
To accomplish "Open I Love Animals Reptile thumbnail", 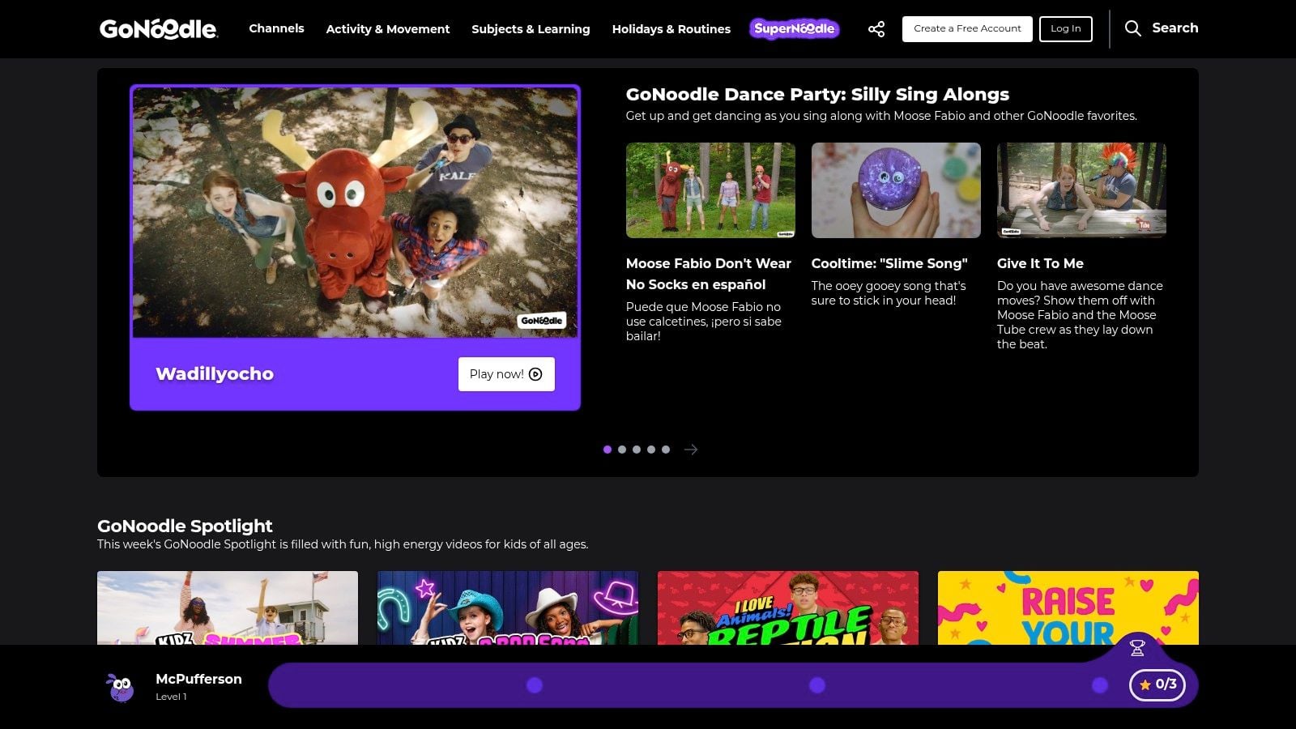I will click(x=788, y=608).
